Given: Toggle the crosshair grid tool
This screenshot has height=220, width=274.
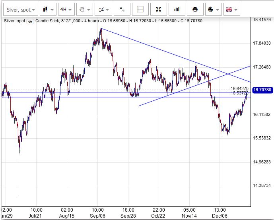Looking at the screenshot, I should click(x=140, y=9).
